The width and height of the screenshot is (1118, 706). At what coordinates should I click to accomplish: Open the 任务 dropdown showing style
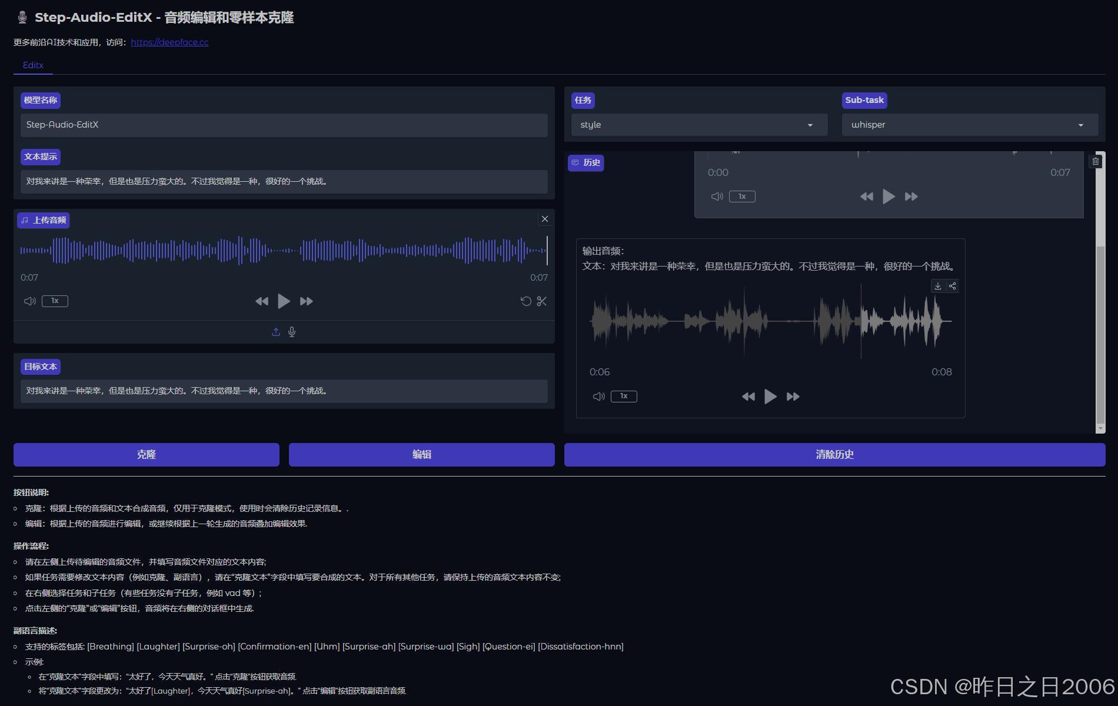click(699, 125)
